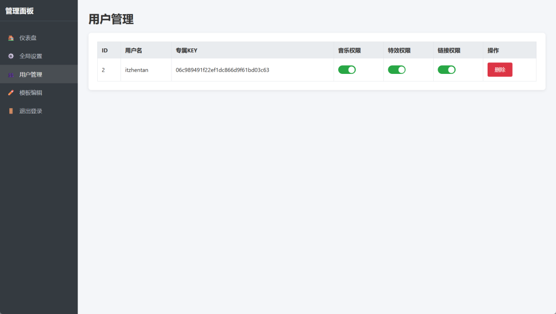Viewport: 556px width, 314px height.
Task: Click the users icon beside 用户管理
Action: click(x=11, y=74)
